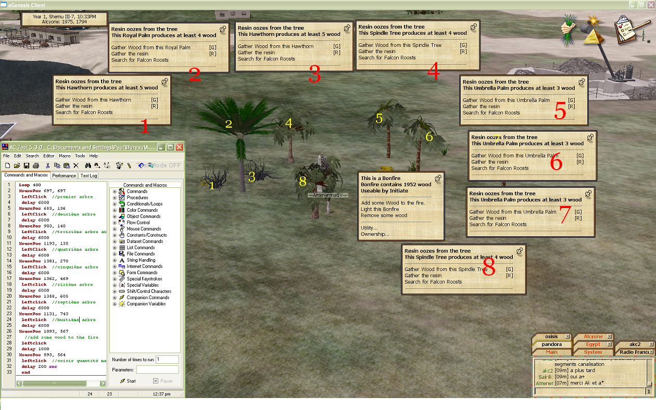Viewport: 656px width, 410px height.
Task: Expand the String Handling tree node
Action: [x=115, y=260]
